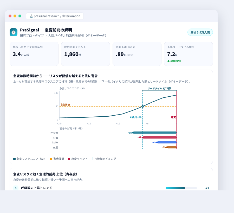Open the 院内急変イベント 1,860件 card
This screenshot has width=234, height=213.
(86, 54)
